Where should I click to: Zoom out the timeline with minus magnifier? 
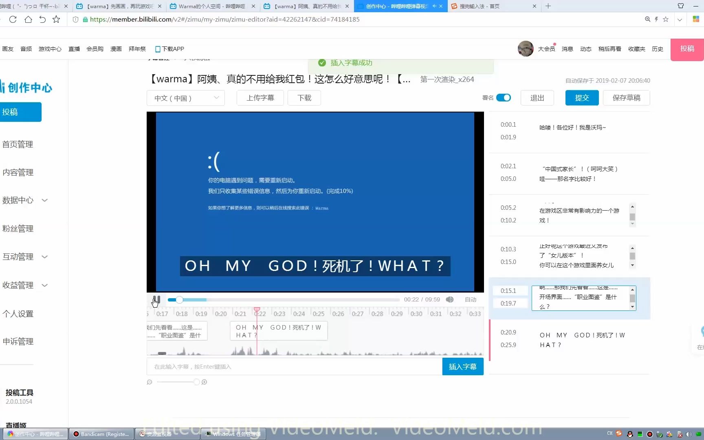[x=150, y=382]
